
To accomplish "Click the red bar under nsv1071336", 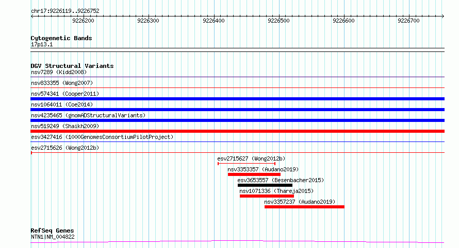I will [267, 196].
